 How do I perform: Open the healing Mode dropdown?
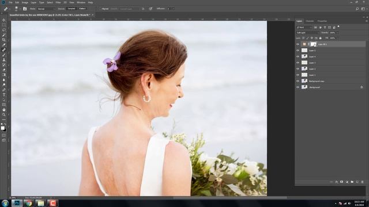(46, 9)
